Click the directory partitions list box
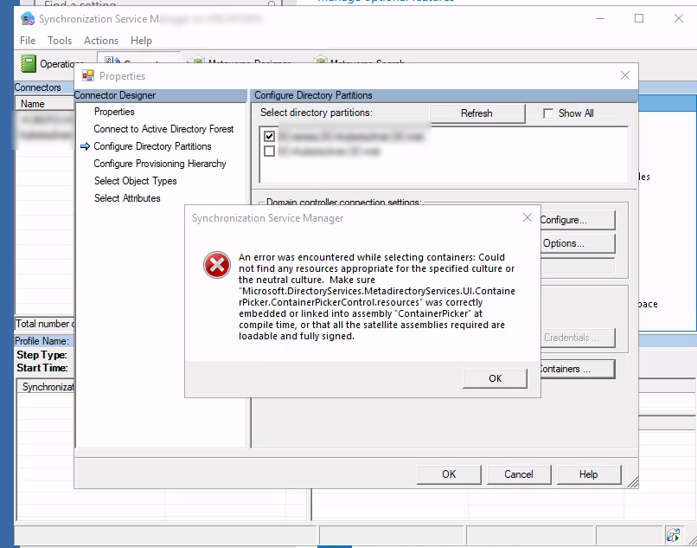The width and height of the screenshot is (697, 548). (x=444, y=155)
